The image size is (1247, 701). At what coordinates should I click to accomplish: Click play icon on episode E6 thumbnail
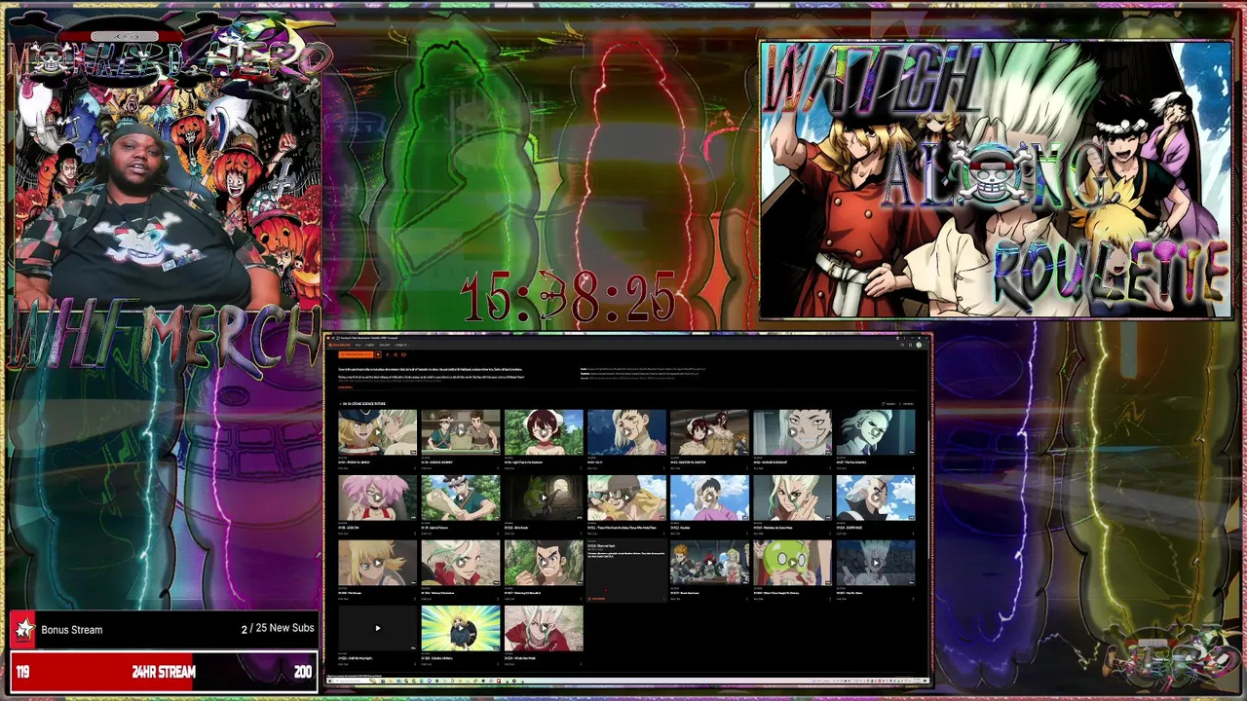[x=792, y=432]
